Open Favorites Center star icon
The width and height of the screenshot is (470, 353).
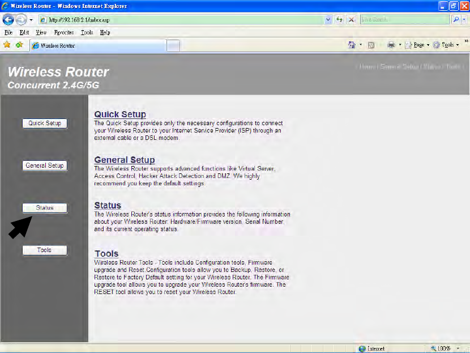click(x=7, y=45)
